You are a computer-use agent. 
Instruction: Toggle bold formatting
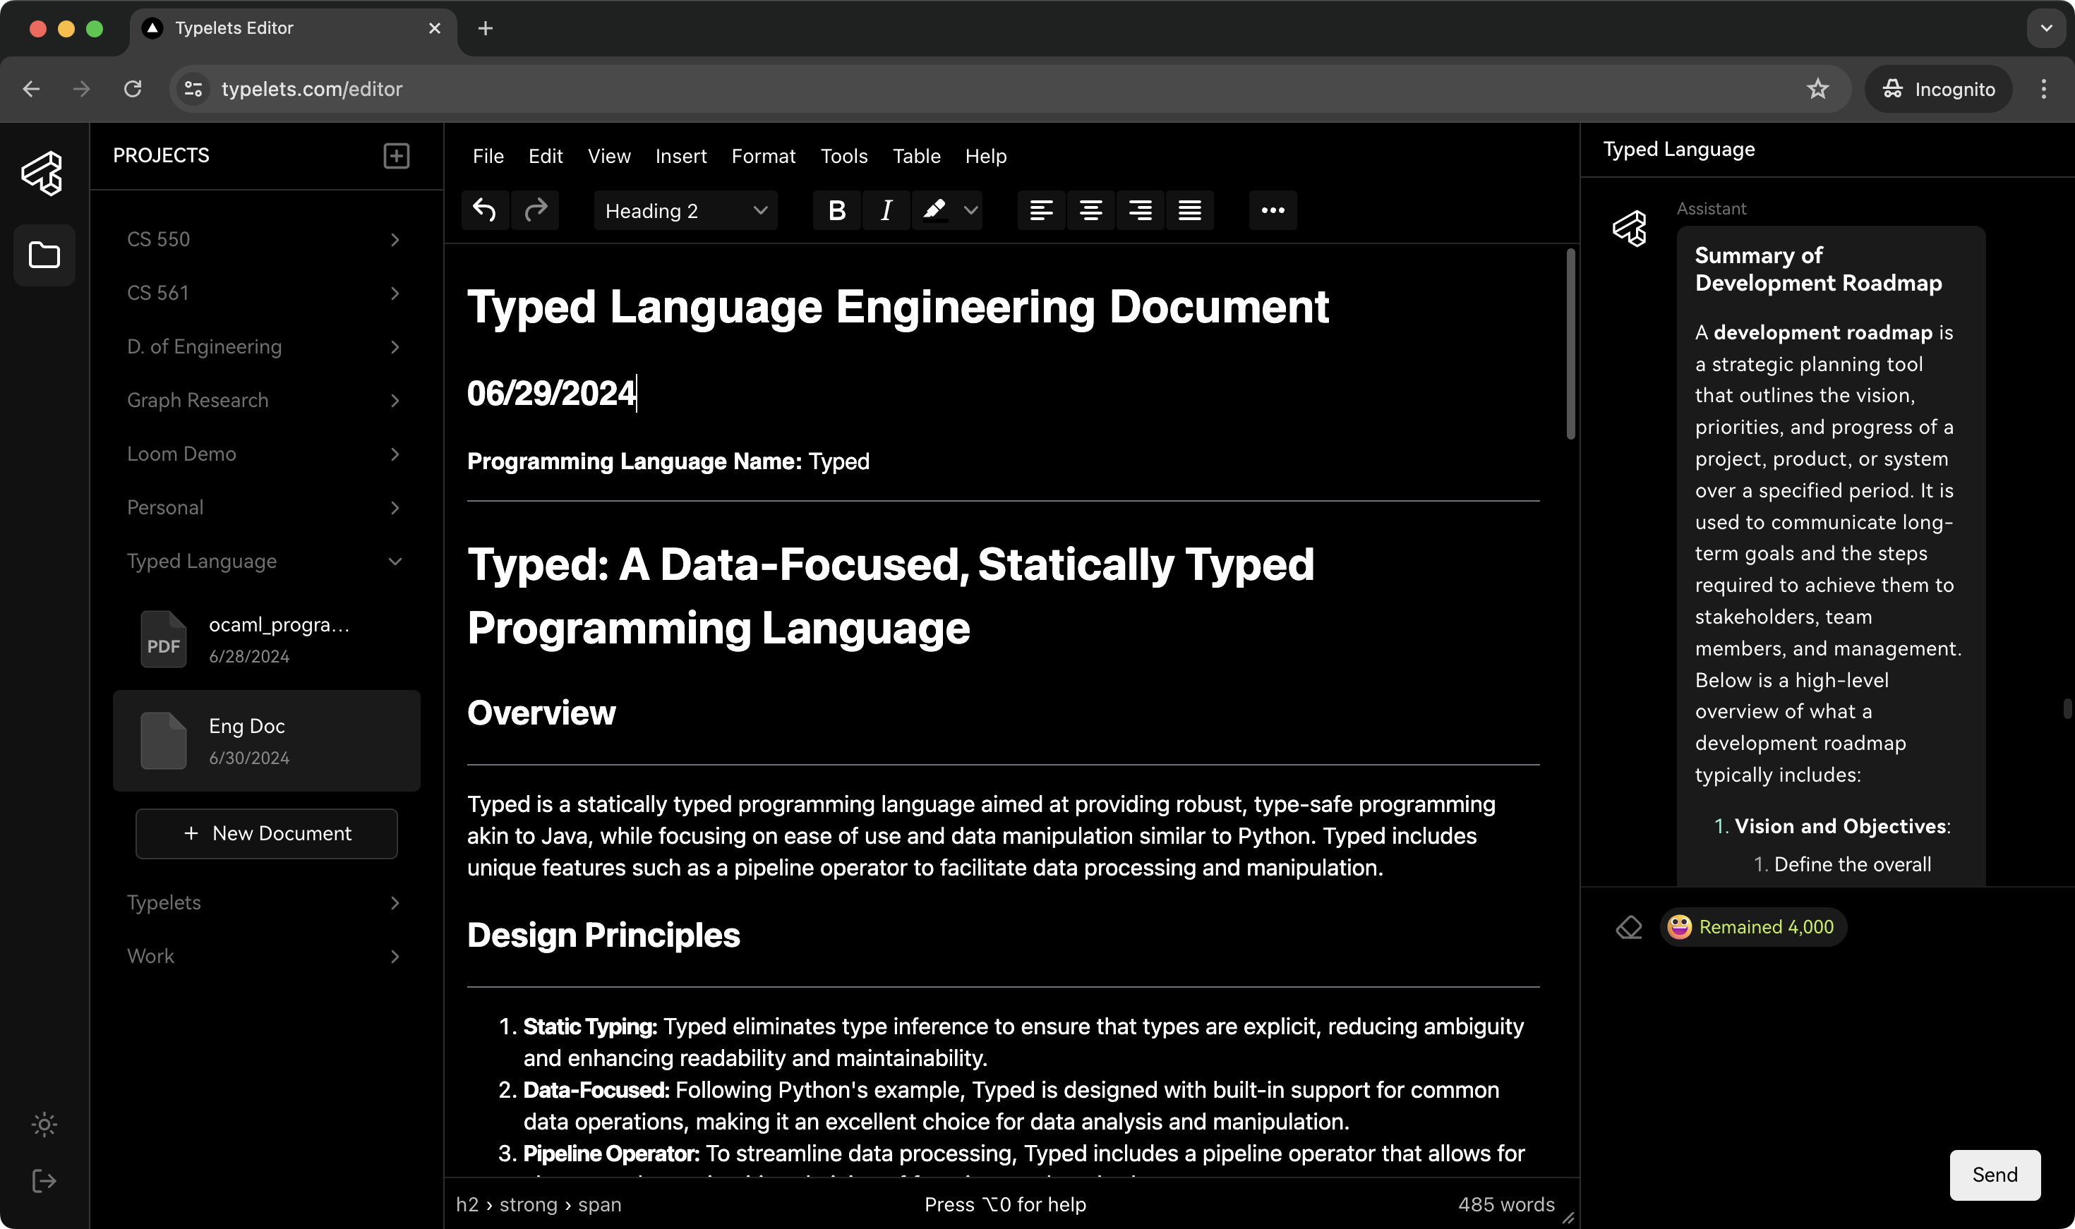(x=836, y=210)
